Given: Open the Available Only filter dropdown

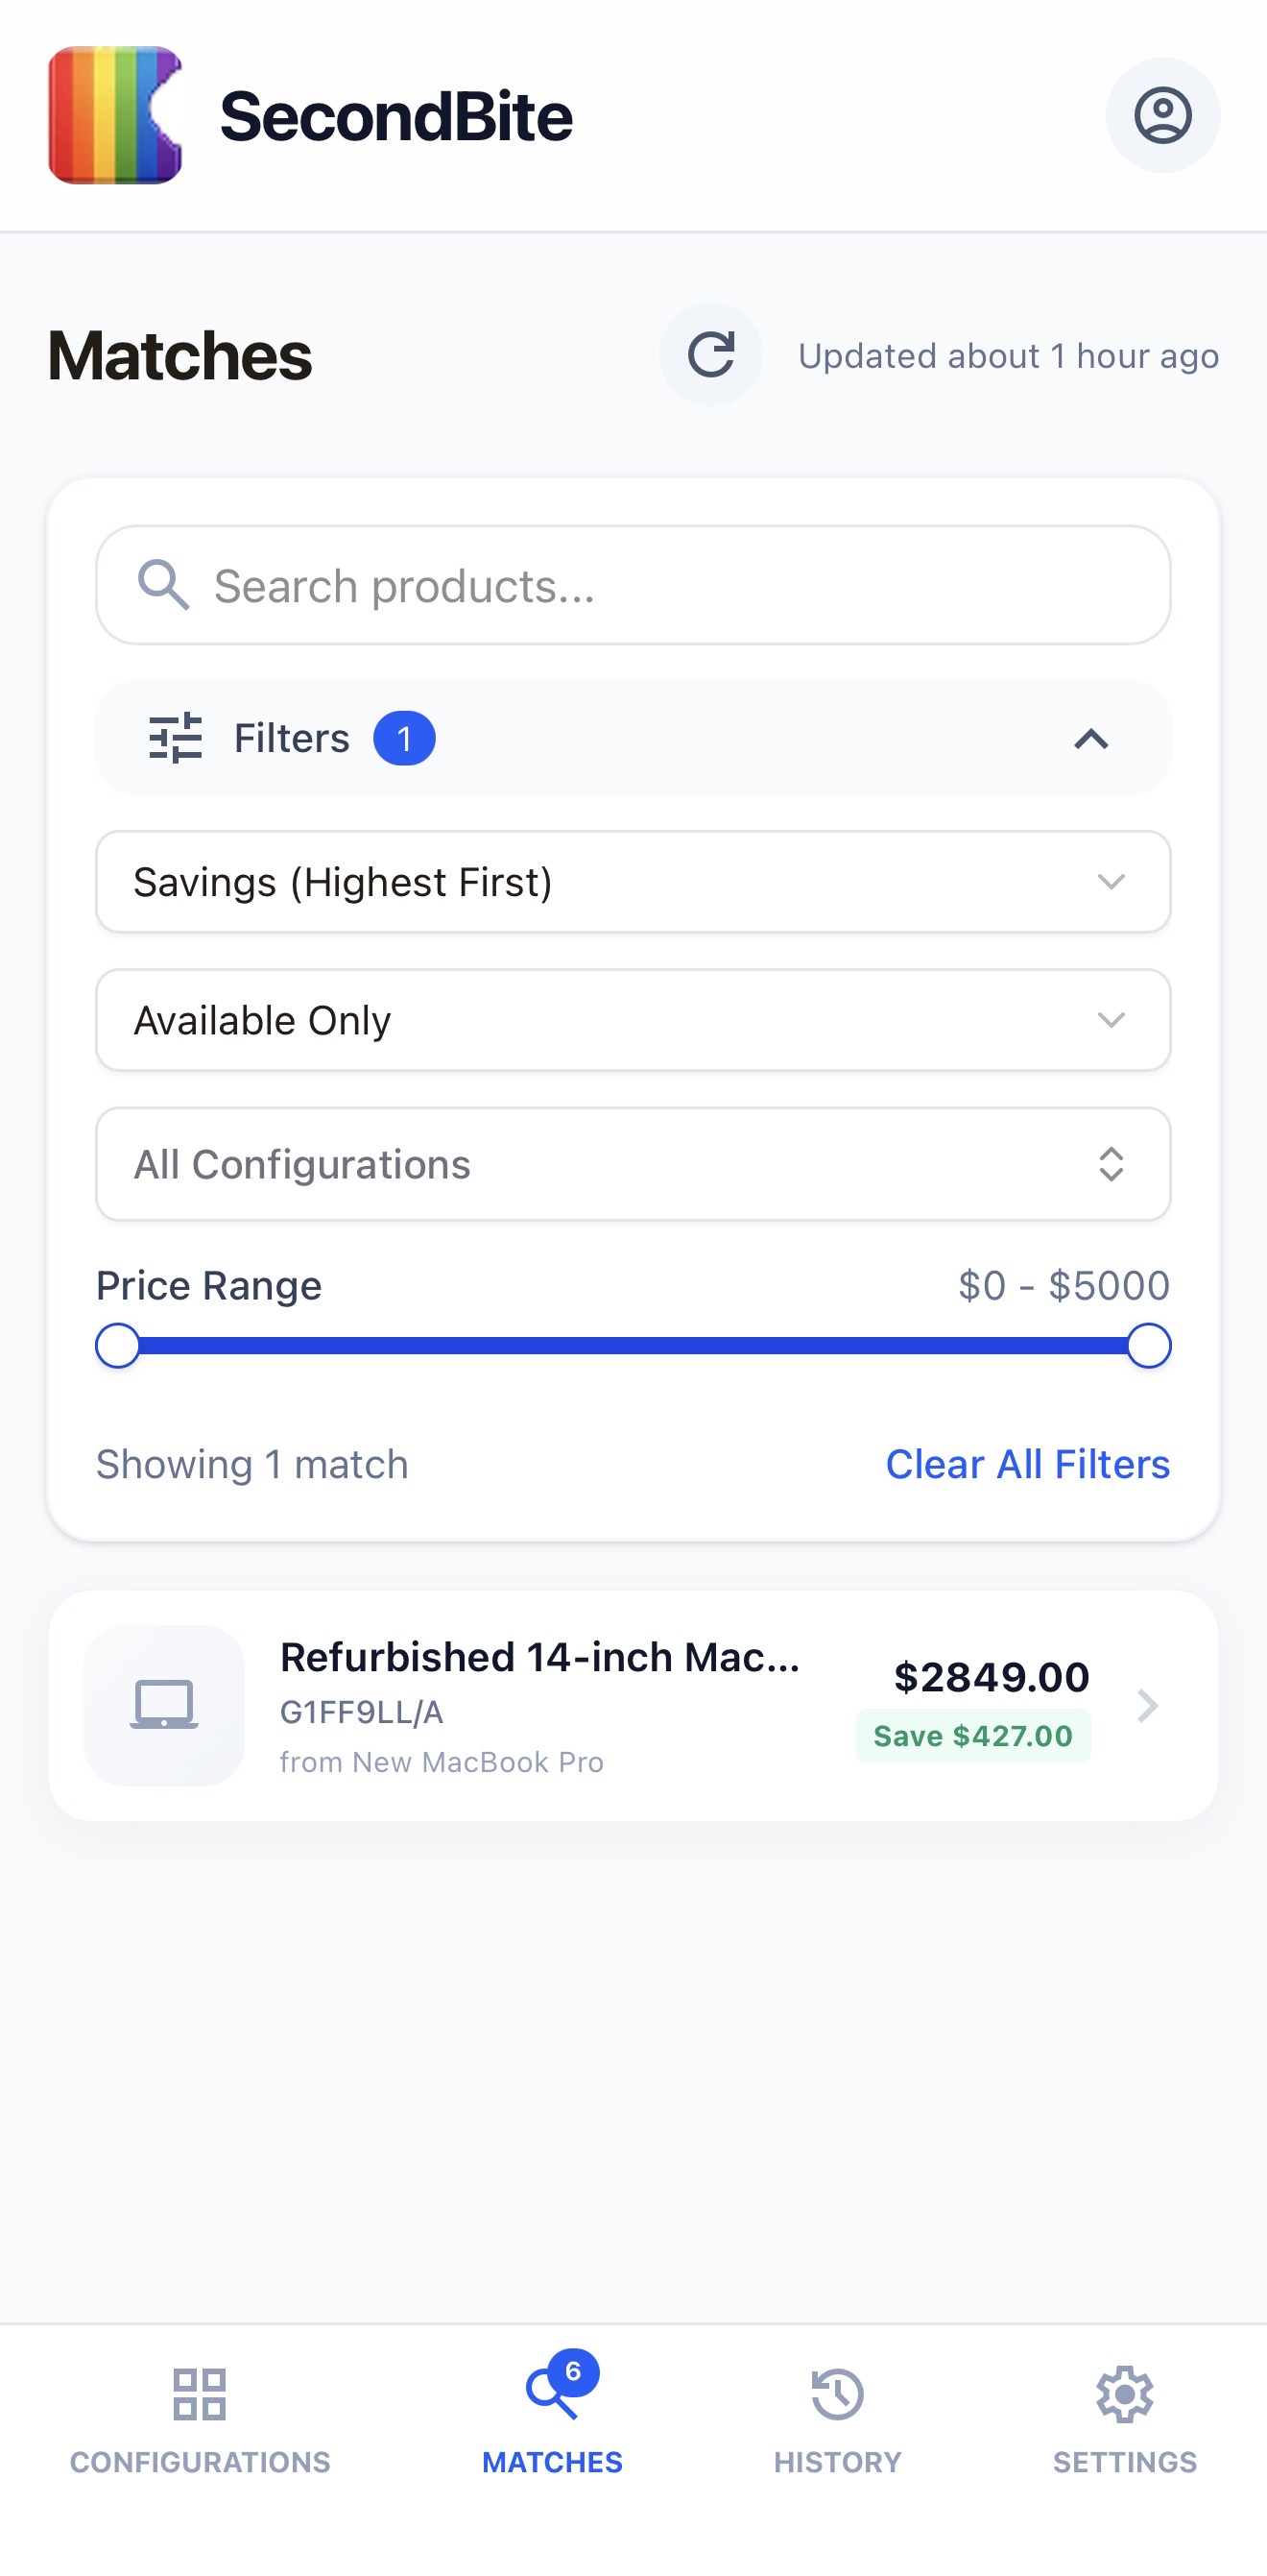Looking at the screenshot, I should (633, 1020).
